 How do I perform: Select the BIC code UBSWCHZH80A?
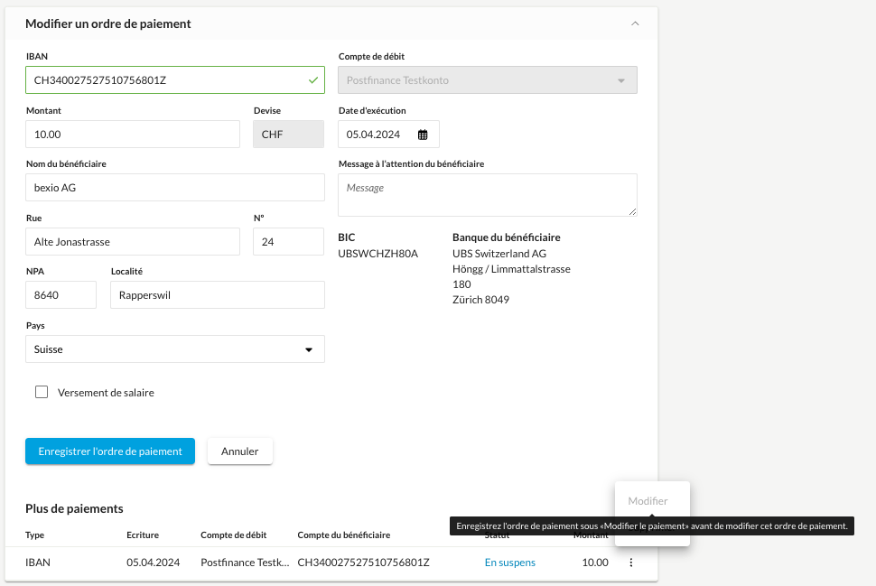click(378, 254)
